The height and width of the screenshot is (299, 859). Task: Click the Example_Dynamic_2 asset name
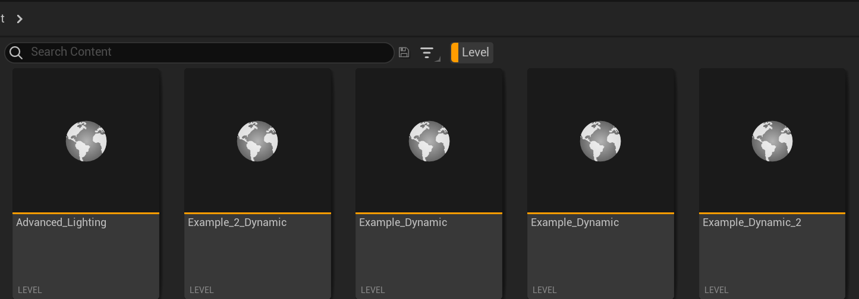(752, 222)
